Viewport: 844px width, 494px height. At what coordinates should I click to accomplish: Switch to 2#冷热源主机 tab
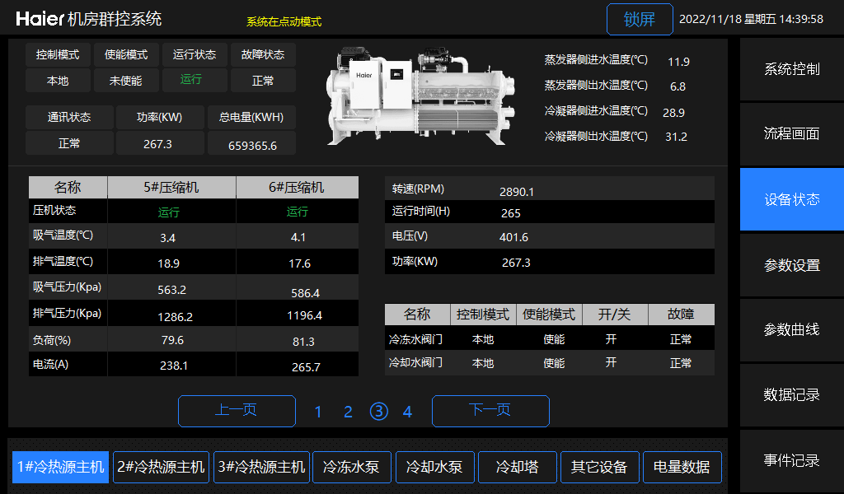[161, 467]
